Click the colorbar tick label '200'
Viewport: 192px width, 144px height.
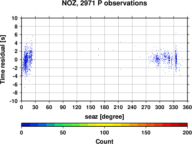(x=187, y=132)
